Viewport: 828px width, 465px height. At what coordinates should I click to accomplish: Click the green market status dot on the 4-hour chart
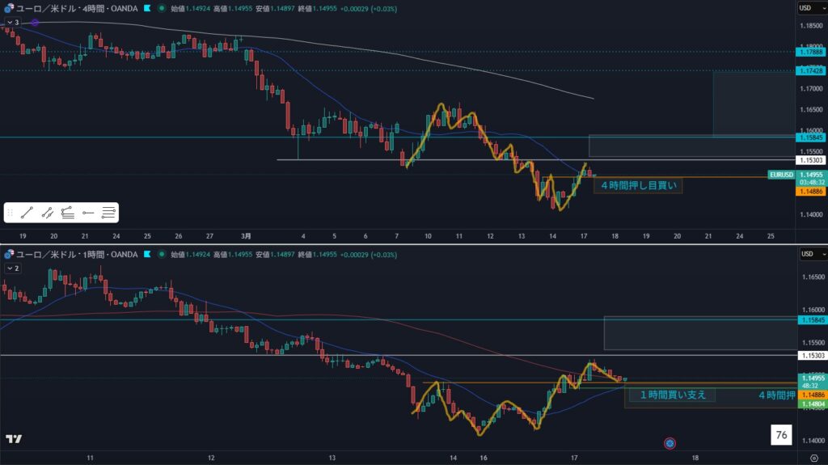(163, 8)
